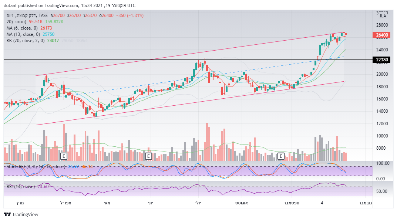This screenshot has width=397, height=221.
Task: Click the RSI value 73.60
Action: coord(43,187)
